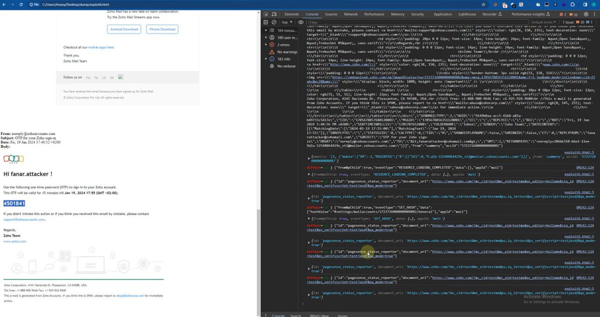
Task: Click the red errors count badge showing 2
Action: click(562, 14)
